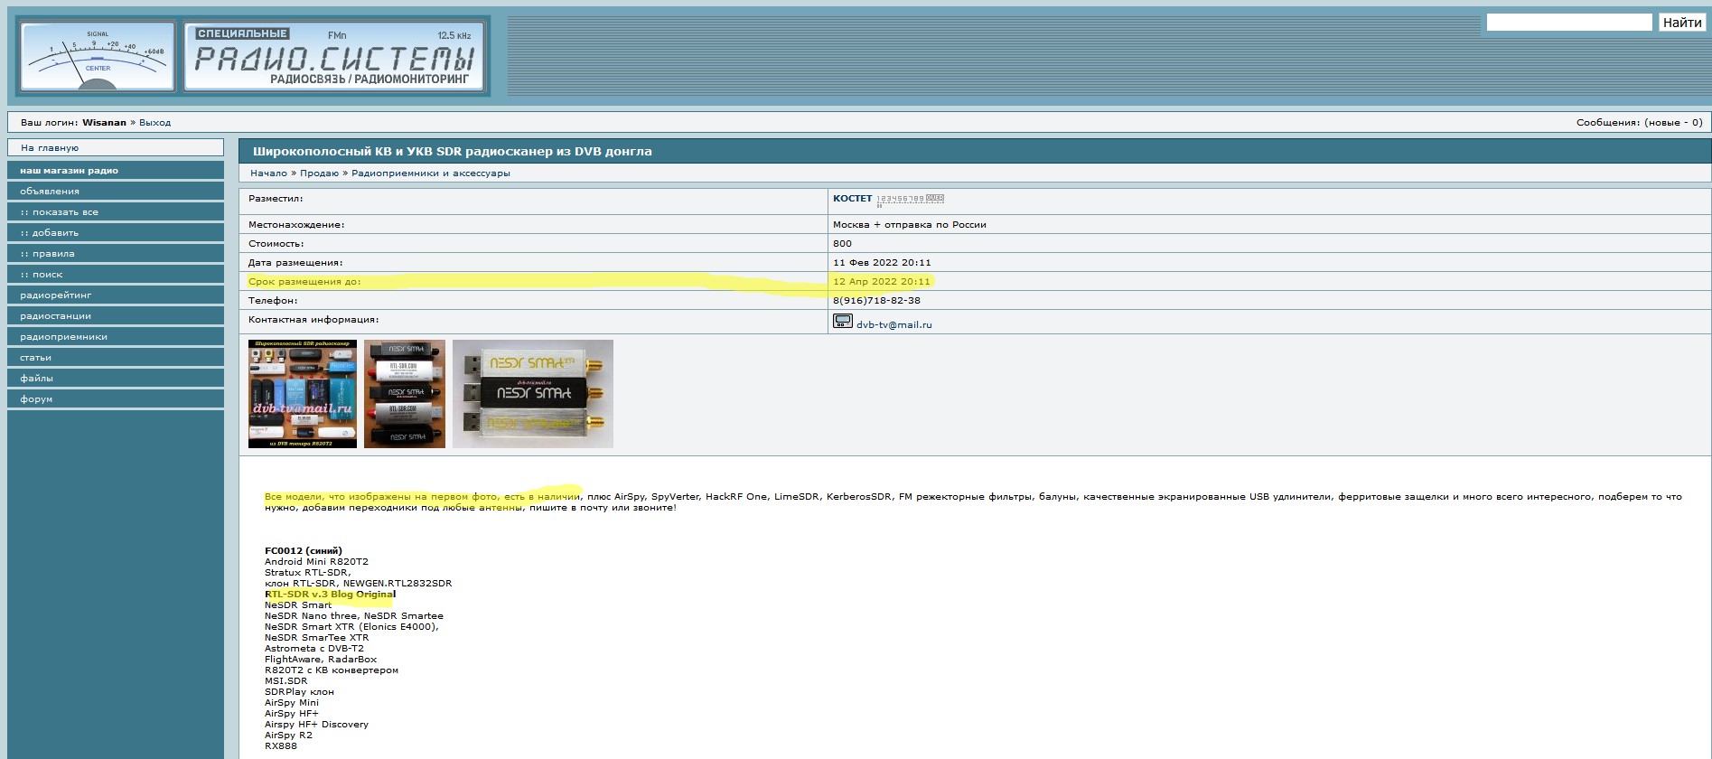Select показать все in sidebar
1712x759 pixels.
[116, 211]
